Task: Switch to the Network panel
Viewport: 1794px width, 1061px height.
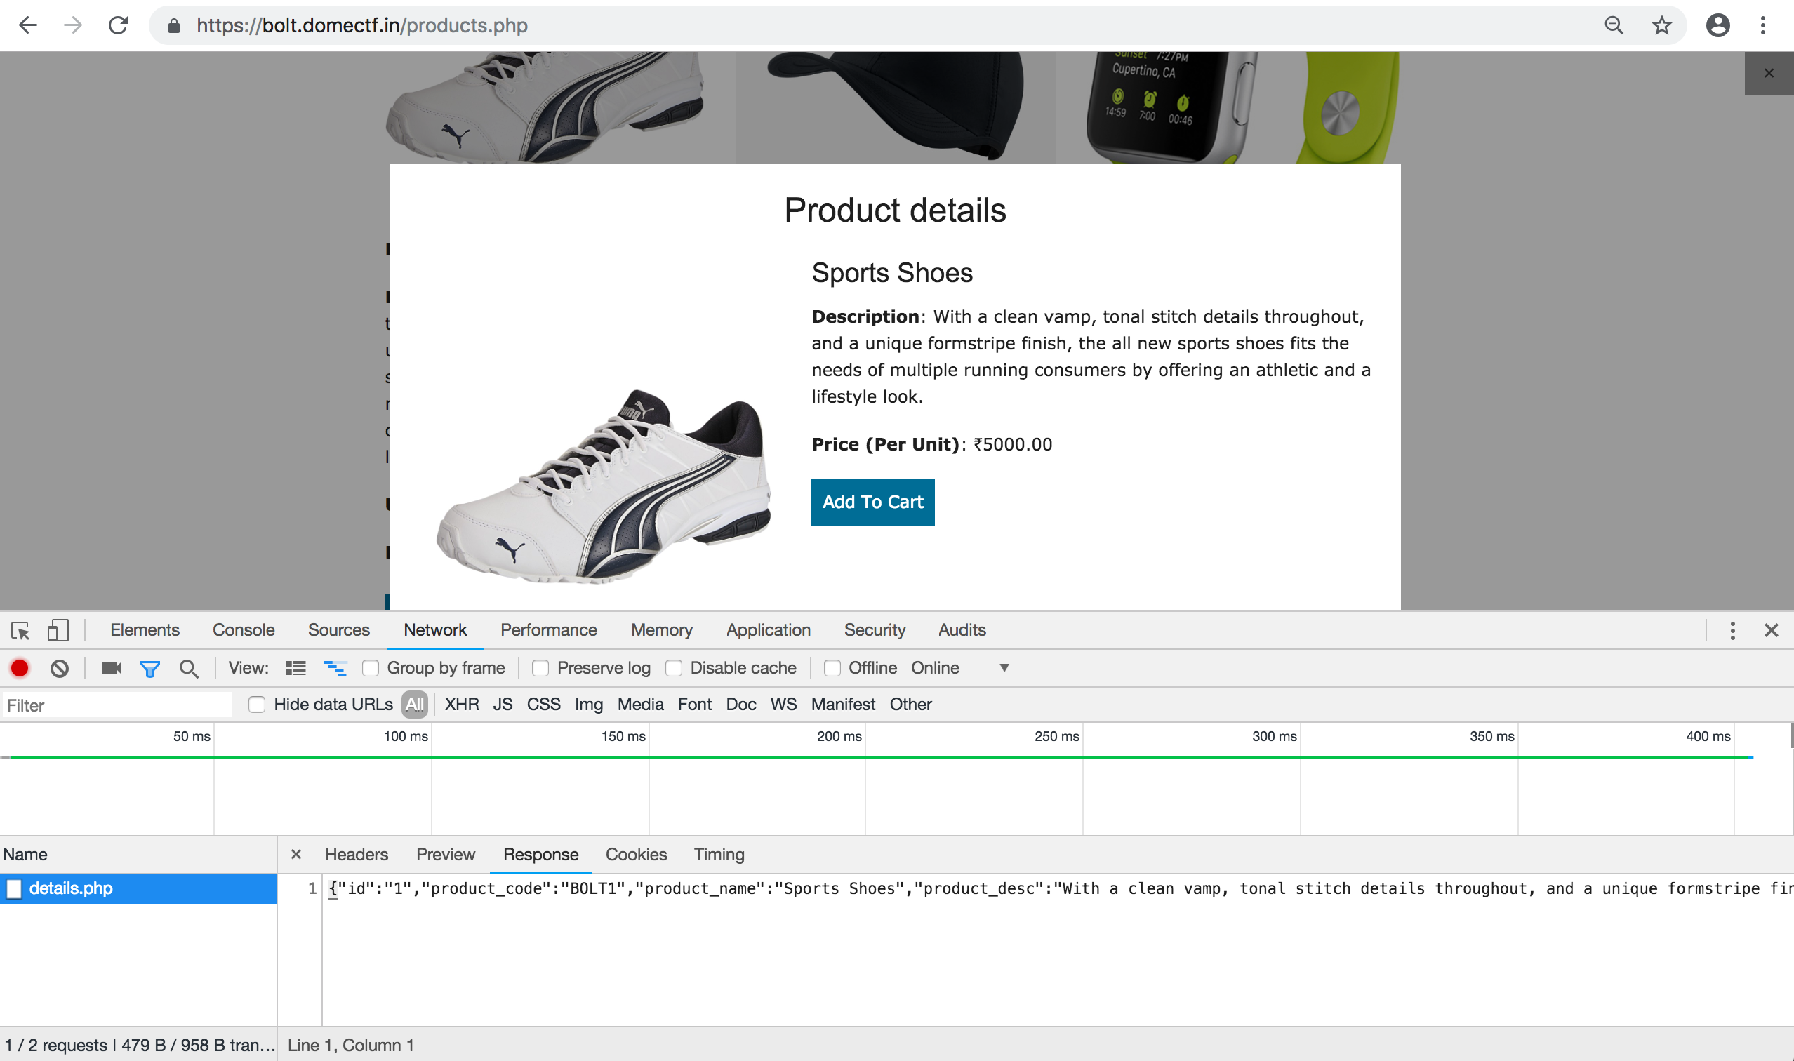Action: tap(434, 630)
